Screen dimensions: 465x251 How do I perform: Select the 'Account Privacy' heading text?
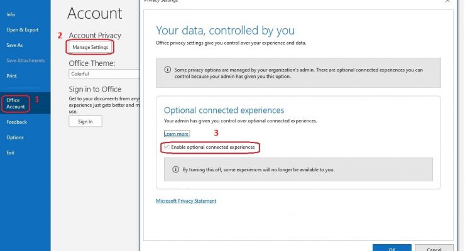point(95,35)
